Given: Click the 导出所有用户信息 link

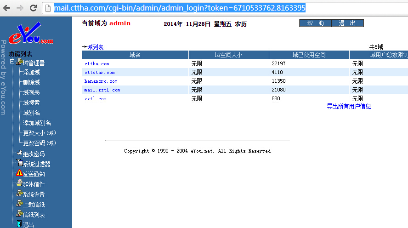Looking at the screenshot, I should coord(349,107).
